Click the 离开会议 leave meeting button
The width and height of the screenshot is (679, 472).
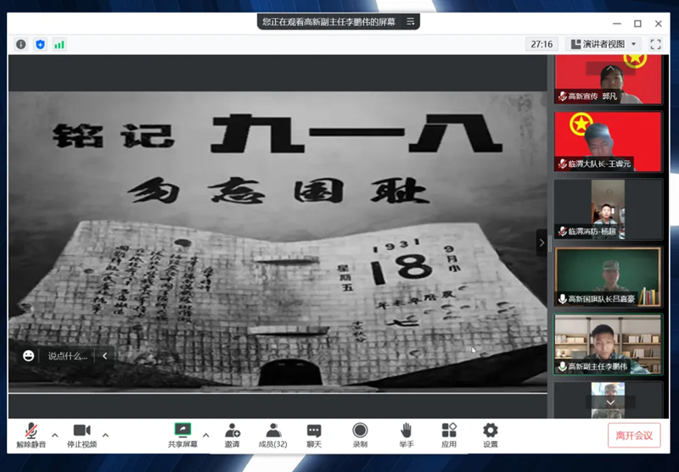pyautogui.click(x=634, y=436)
